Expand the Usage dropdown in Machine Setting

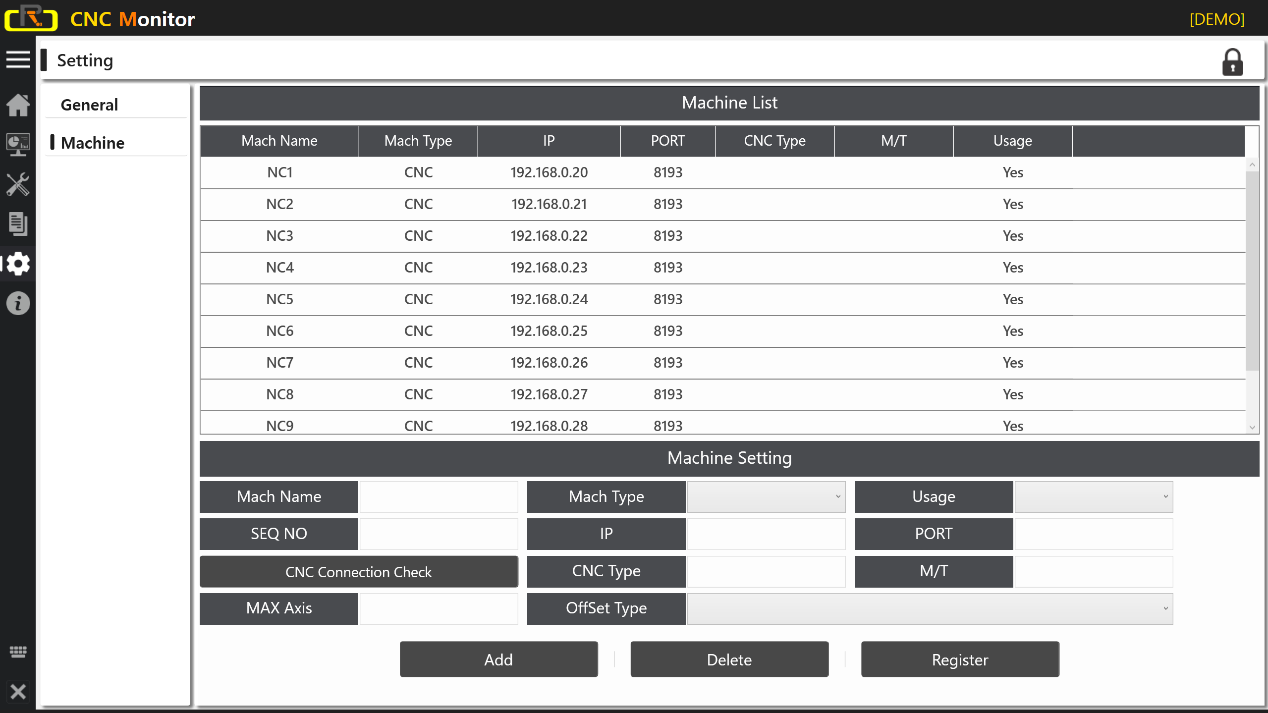[x=1093, y=496]
